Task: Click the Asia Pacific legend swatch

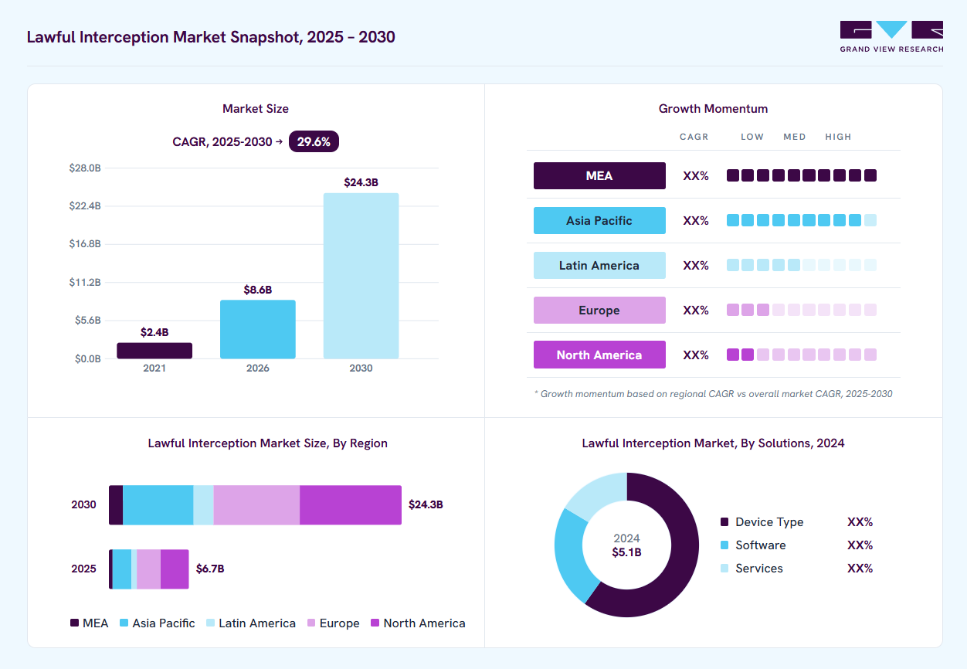Action: (x=124, y=623)
